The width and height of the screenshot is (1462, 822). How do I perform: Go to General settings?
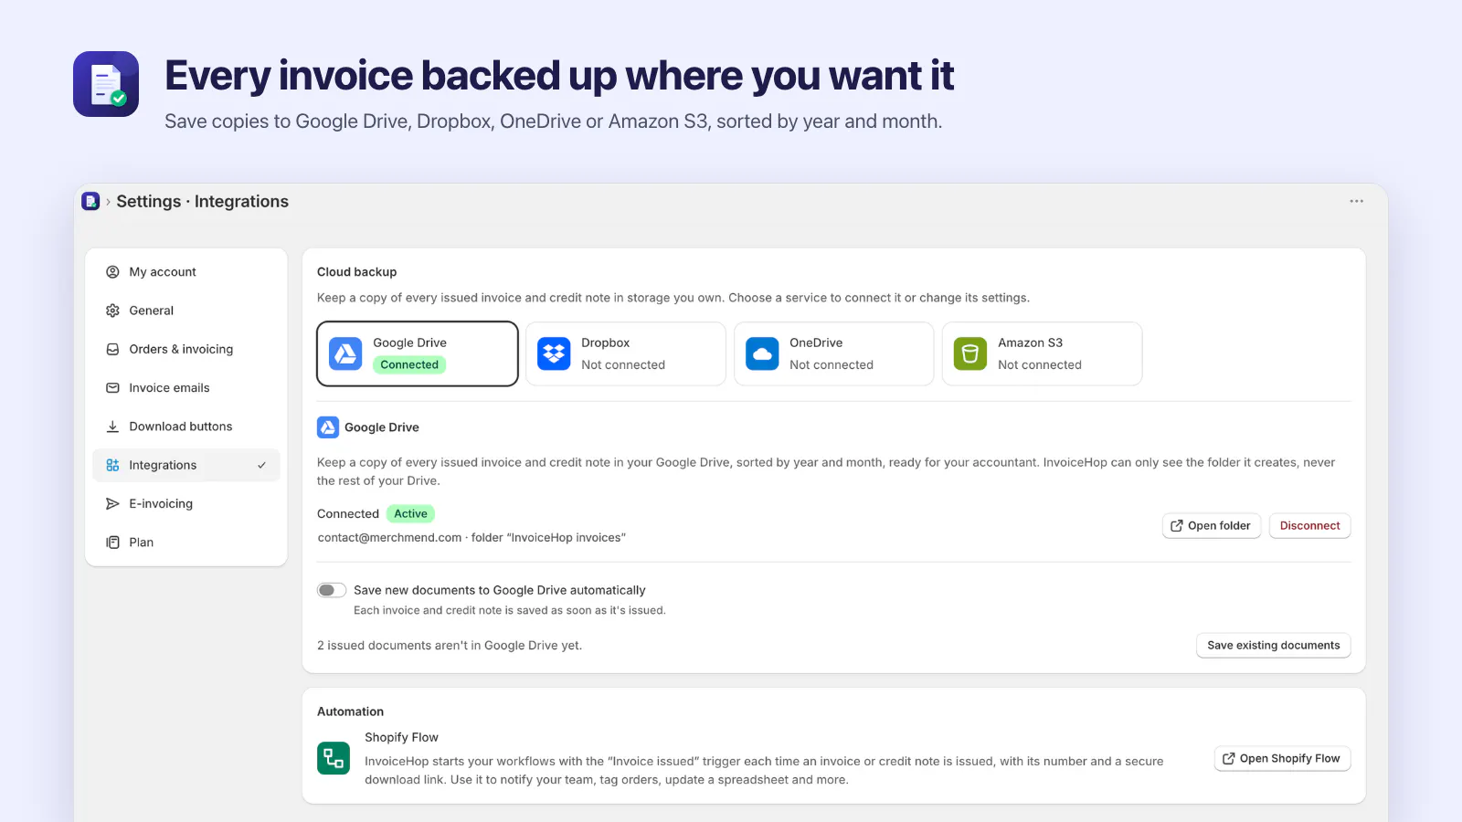[x=186, y=311]
